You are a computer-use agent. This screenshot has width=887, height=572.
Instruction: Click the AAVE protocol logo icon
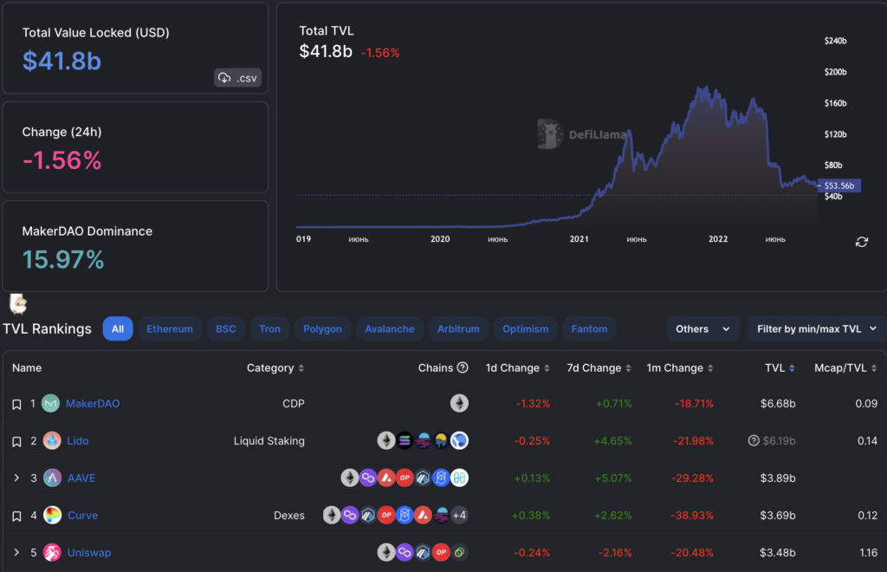pos(52,478)
